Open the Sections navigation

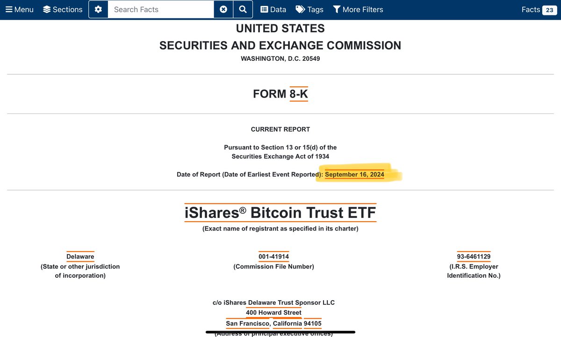coord(63,9)
